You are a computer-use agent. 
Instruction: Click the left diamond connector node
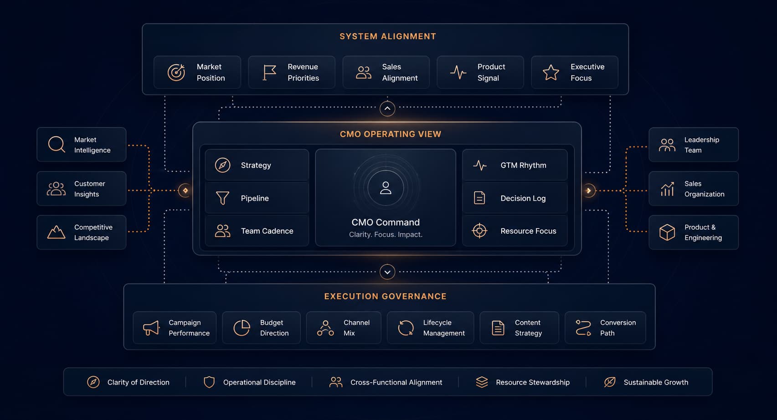[x=185, y=190]
